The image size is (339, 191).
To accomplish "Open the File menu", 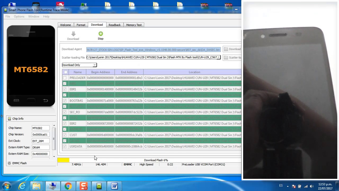I will tap(8, 16).
